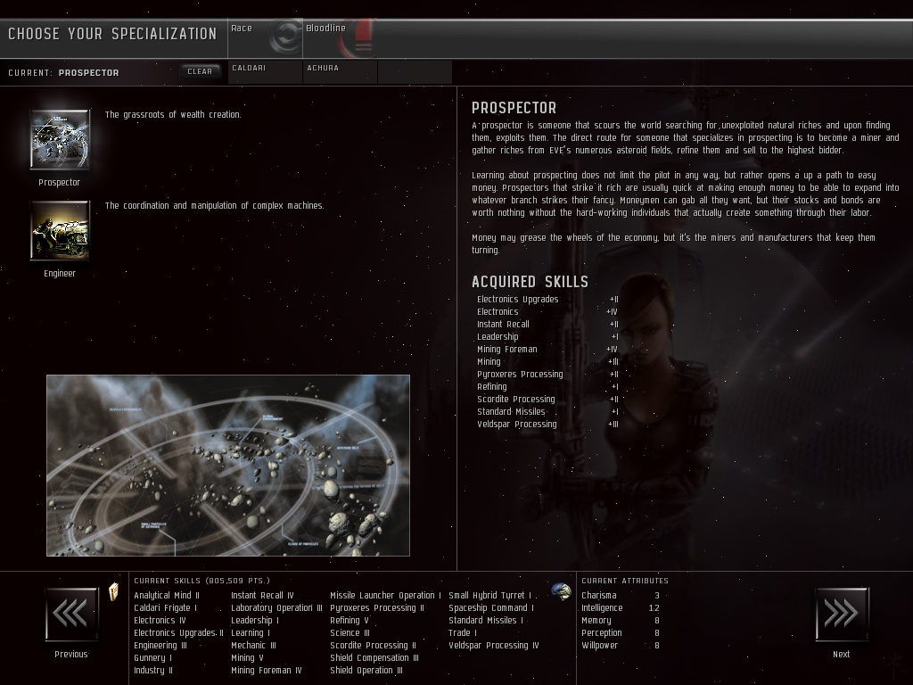Click 'Shield Compensation III' in Current Skills
This screenshot has width=913, height=685.
(374, 658)
